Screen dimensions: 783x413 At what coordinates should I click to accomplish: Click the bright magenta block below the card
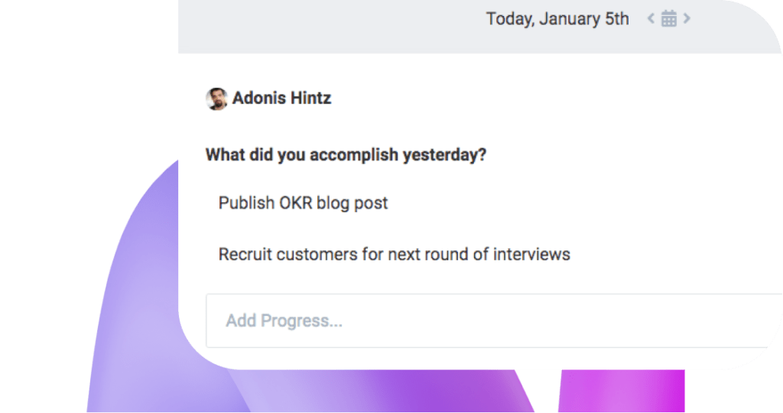[622, 391]
